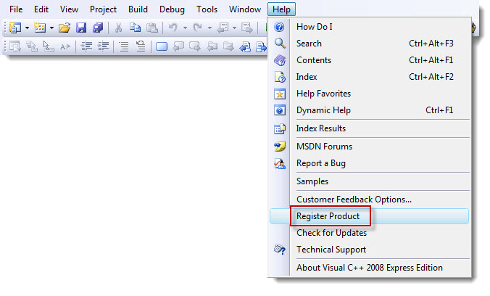Open the File menu
The image size is (490, 296).
(16, 9)
